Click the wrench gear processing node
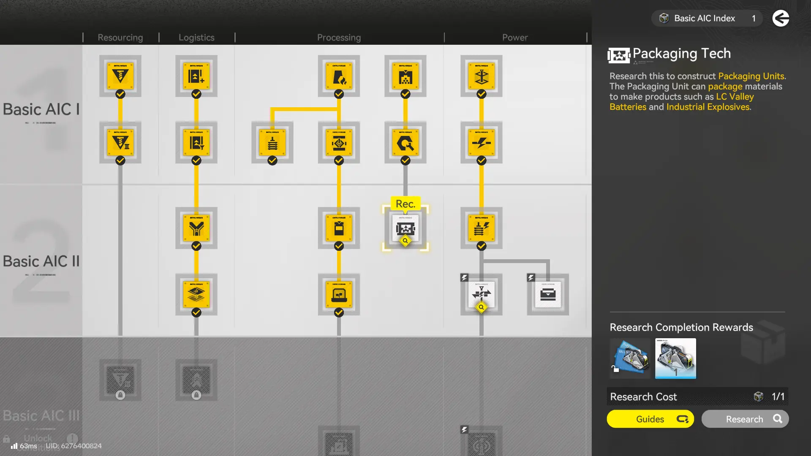The width and height of the screenshot is (811, 456). tap(405, 143)
